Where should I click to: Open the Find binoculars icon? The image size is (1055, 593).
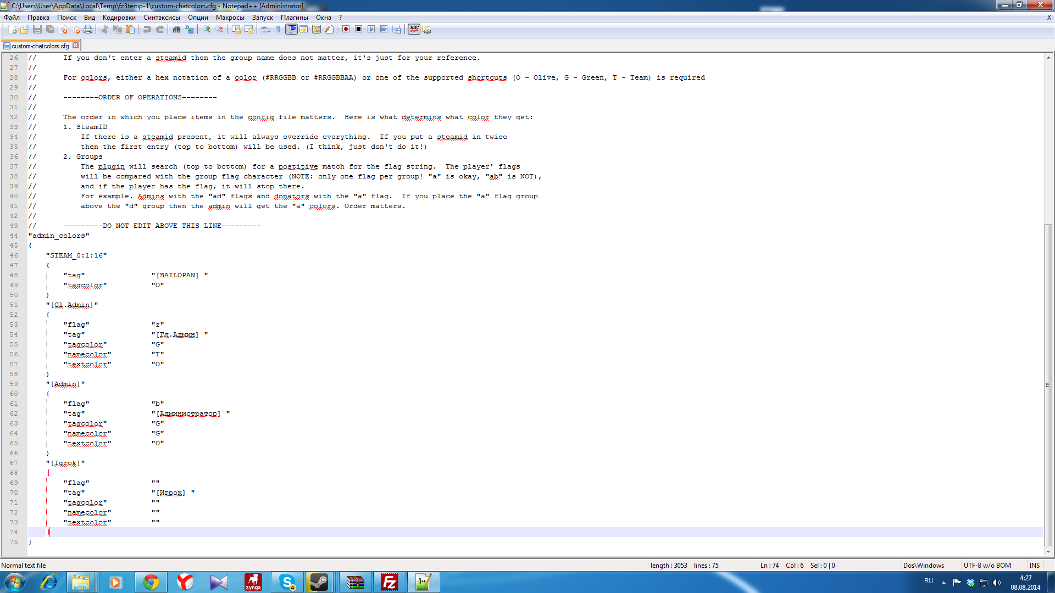click(176, 30)
